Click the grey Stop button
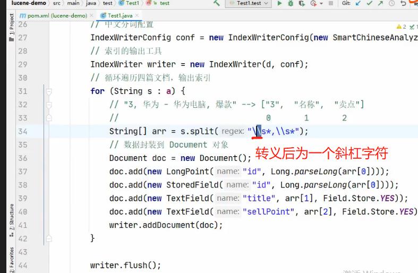418x273 pixels. (331, 3)
